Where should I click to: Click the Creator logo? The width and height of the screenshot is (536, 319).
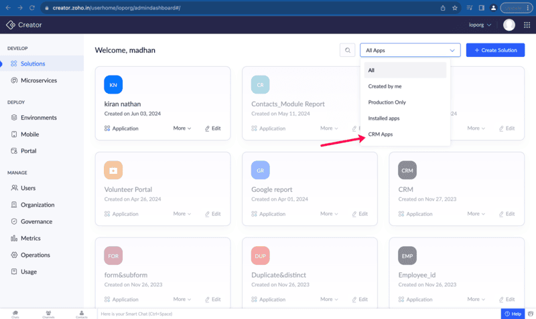point(24,25)
